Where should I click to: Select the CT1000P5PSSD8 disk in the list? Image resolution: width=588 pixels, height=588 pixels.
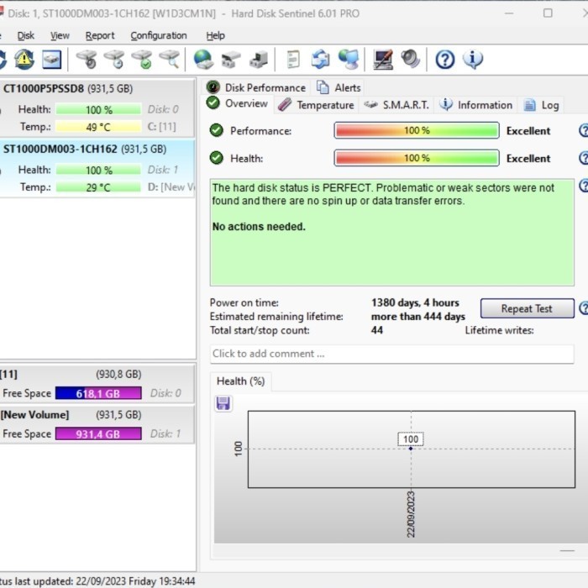click(x=67, y=88)
